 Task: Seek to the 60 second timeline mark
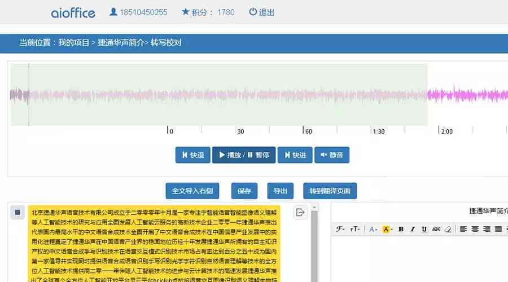pos(308,131)
